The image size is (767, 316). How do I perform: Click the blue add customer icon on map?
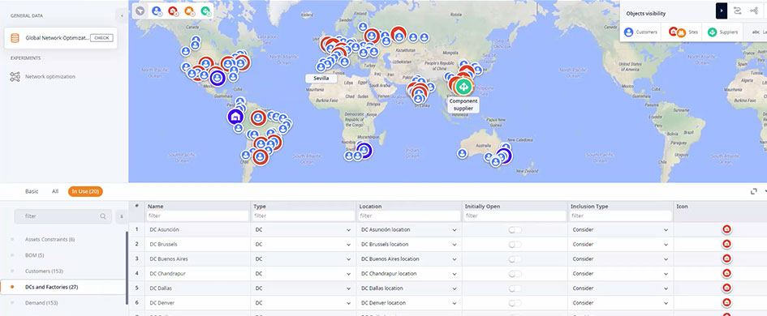coord(157,11)
